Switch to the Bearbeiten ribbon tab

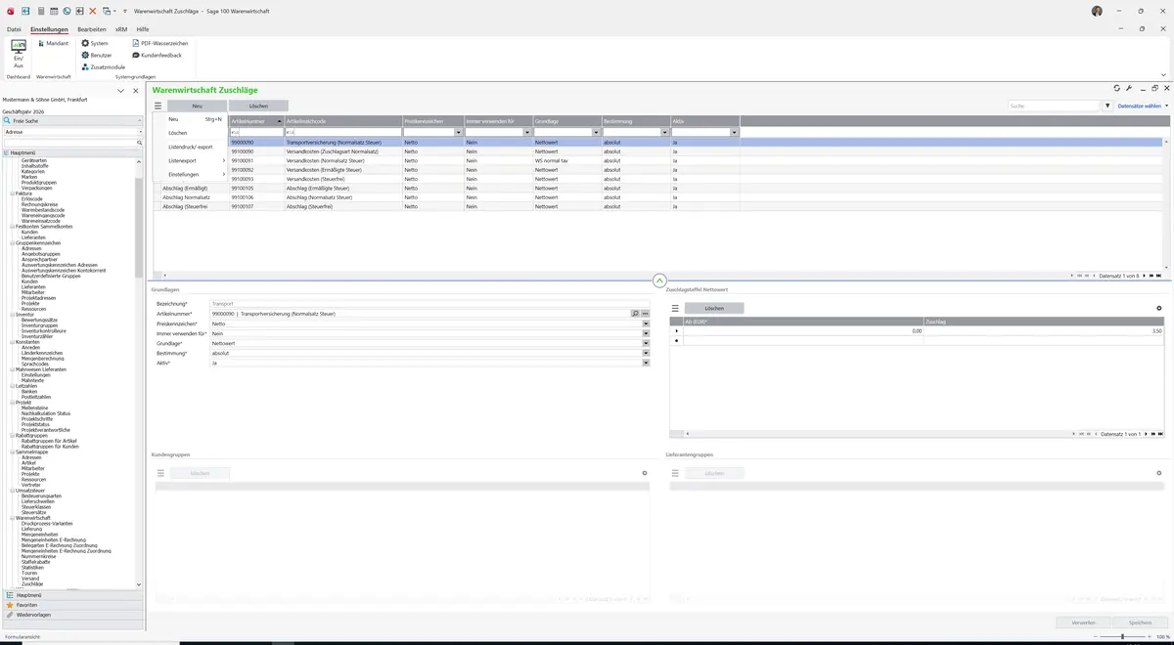92,29
